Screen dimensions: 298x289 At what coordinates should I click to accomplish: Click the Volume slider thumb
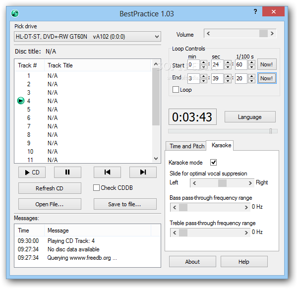[x=263, y=34]
